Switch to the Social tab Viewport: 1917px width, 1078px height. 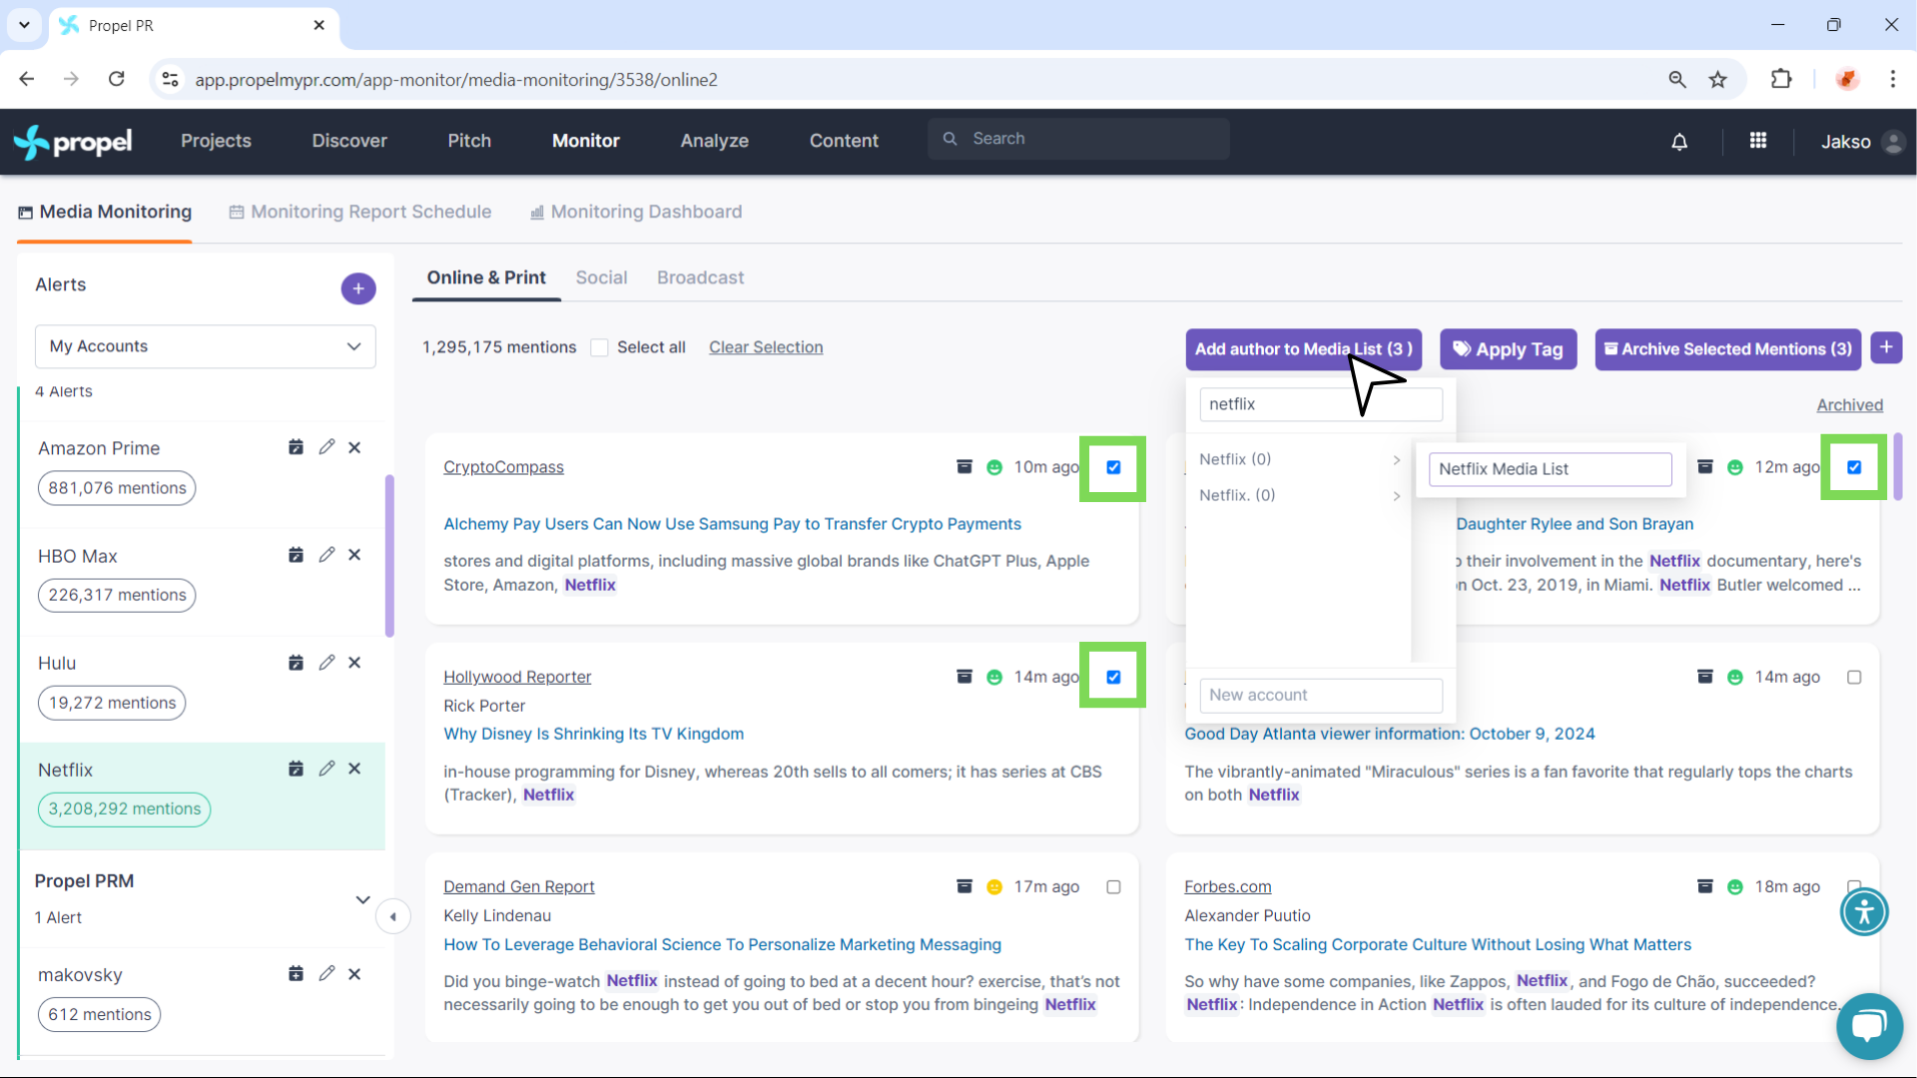click(x=601, y=277)
